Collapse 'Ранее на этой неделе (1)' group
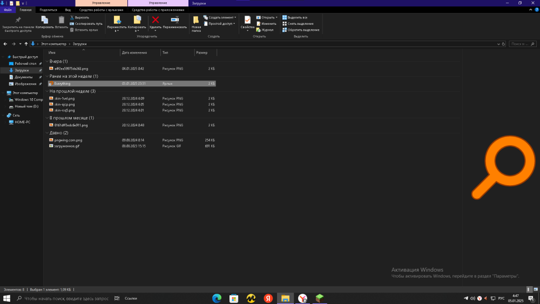This screenshot has width=540, height=304. click(47, 77)
